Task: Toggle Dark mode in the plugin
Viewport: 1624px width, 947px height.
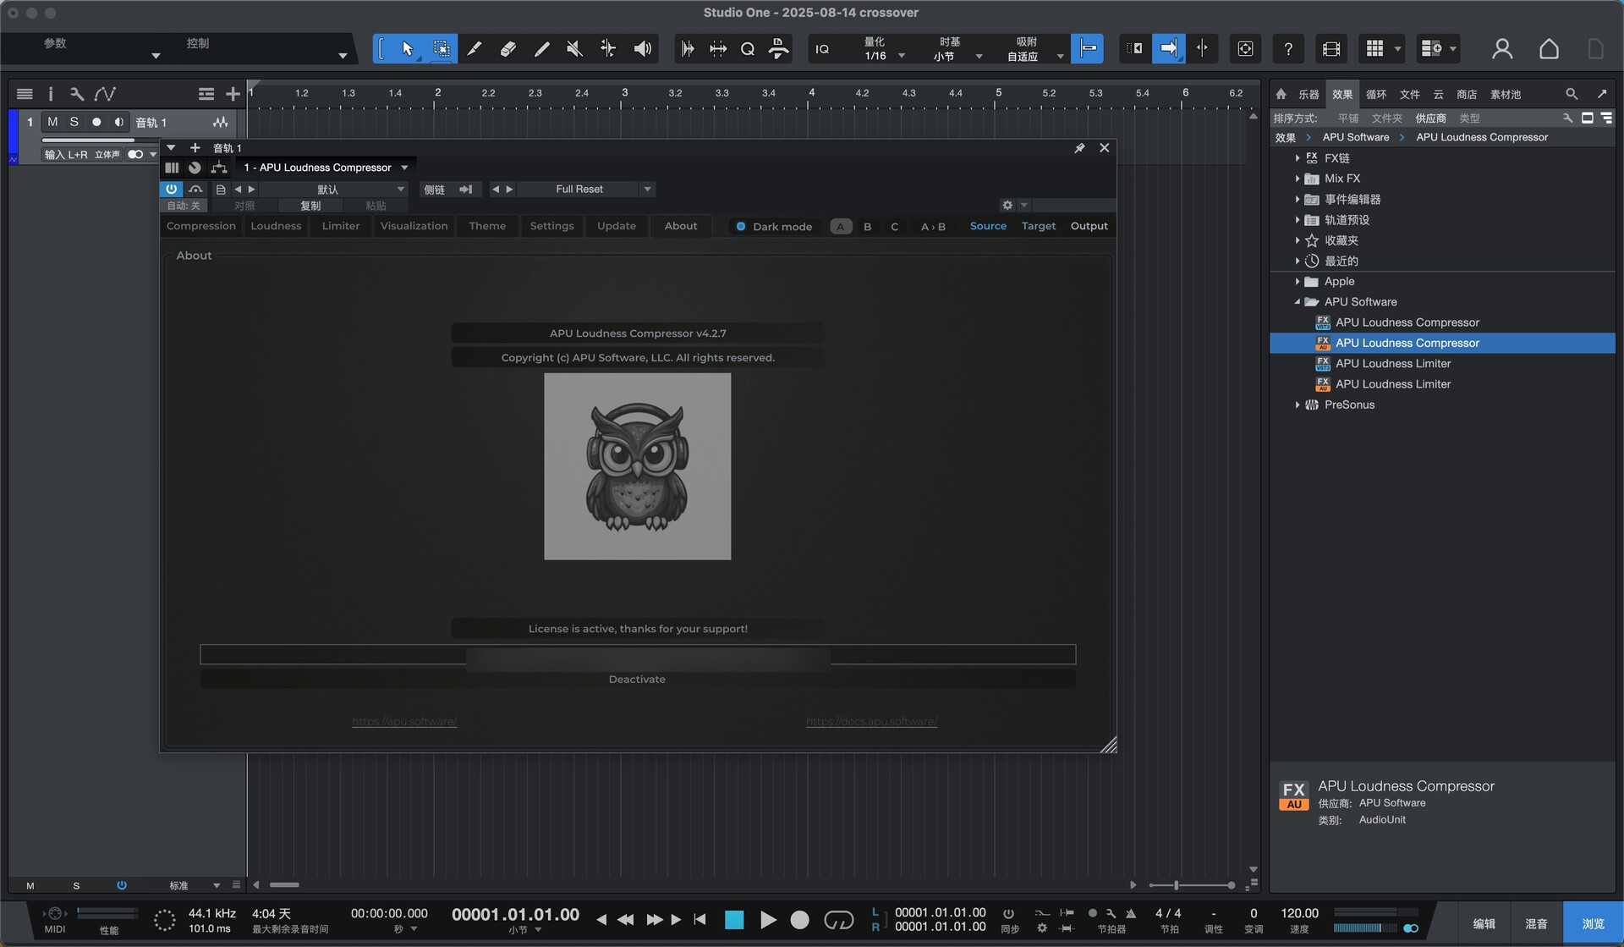Action: [773, 226]
